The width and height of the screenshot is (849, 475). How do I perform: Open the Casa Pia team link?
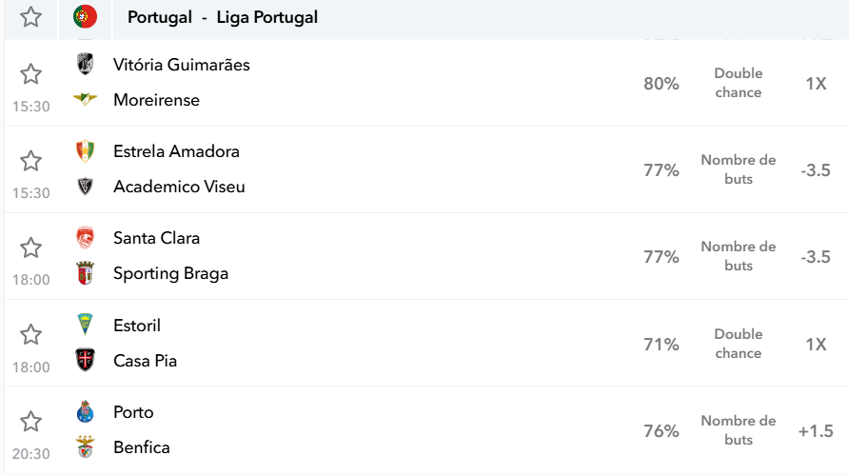(145, 361)
